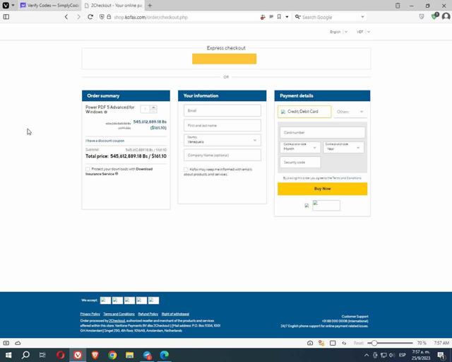Go forward to next page

click(x=78, y=17)
